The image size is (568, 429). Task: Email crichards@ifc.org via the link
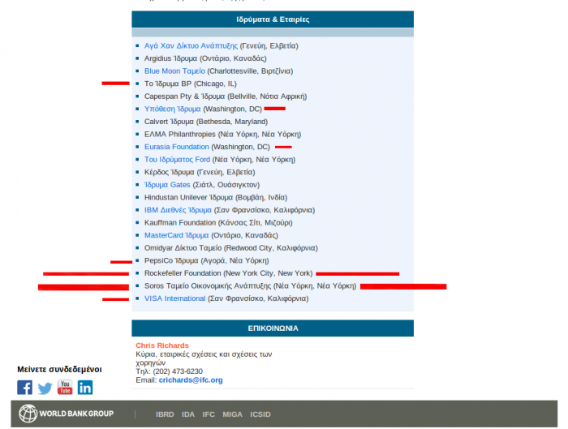pos(191,380)
